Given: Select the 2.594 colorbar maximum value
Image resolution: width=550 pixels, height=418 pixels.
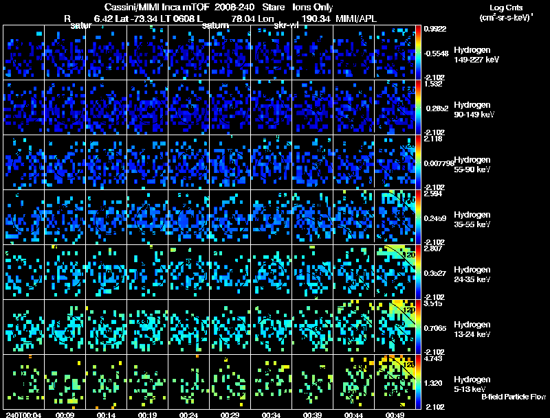Looking at the screenshot, I should [x=433, y=194].
